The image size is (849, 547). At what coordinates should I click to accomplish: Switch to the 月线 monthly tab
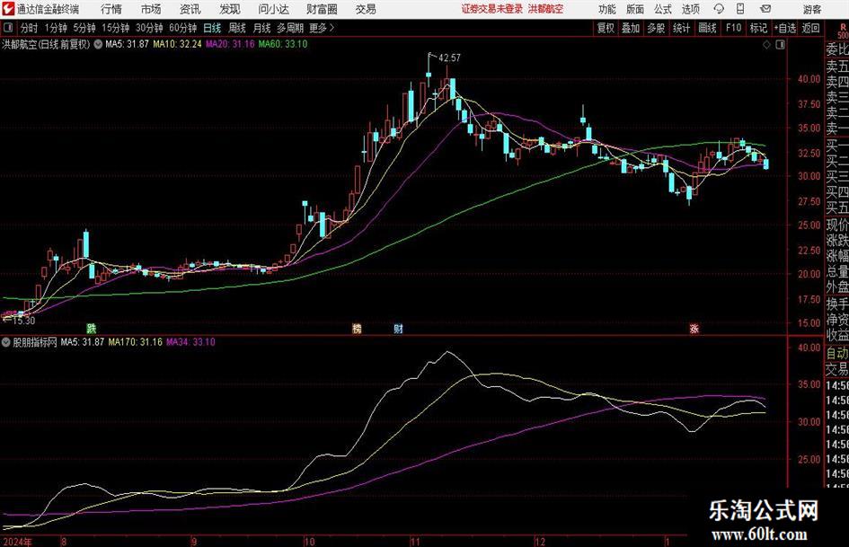pos(262,28)
